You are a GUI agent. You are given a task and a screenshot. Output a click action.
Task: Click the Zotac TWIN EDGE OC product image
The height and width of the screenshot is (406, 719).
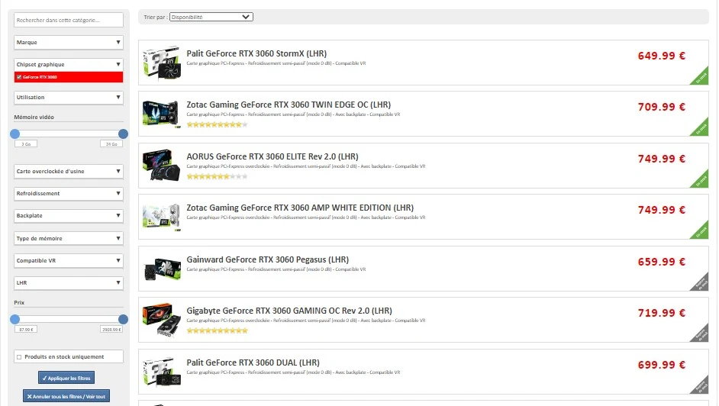tap(161, 114)
